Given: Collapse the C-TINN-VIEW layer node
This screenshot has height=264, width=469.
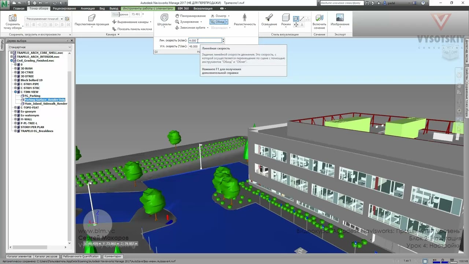Looking at the screenshot, I should pyautogui.click(x=15, y=92).
